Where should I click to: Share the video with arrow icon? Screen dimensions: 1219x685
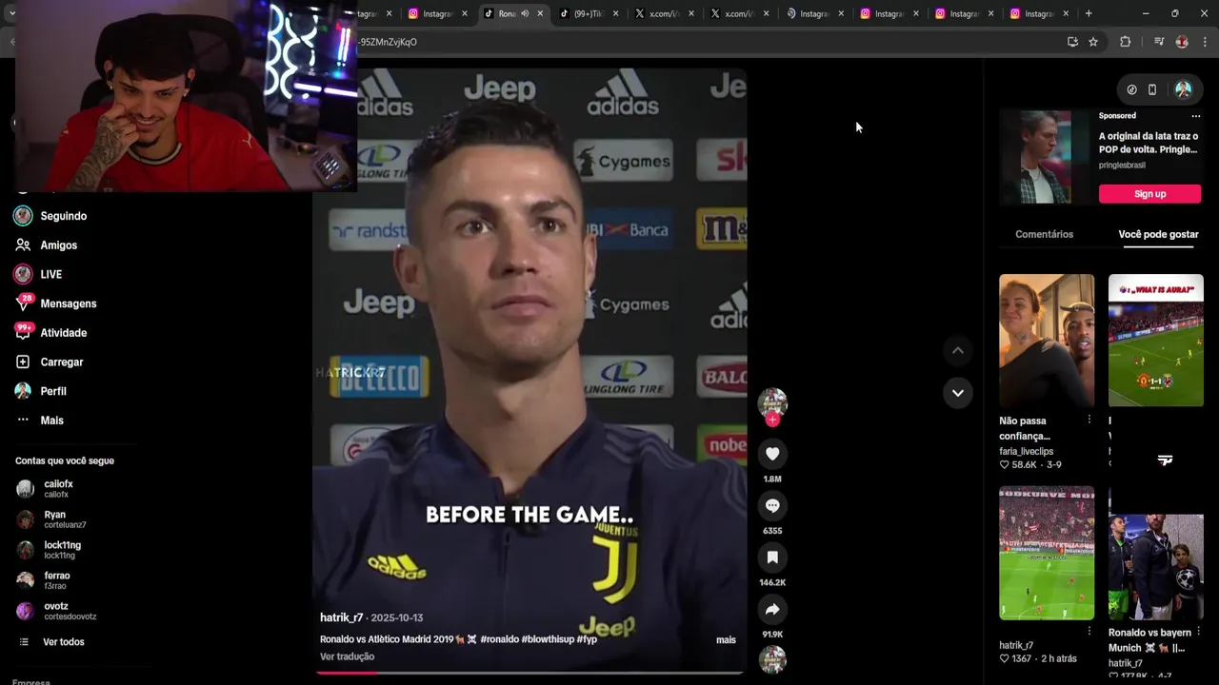click(x=772, y=609)
